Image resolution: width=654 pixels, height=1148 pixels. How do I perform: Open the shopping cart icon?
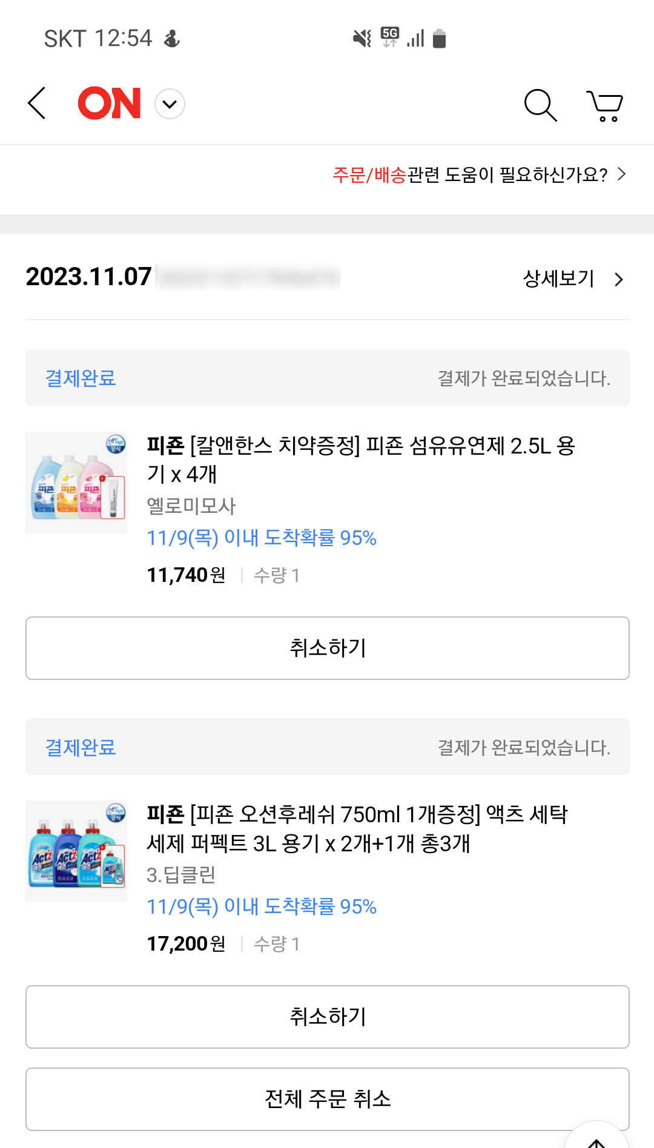click(x=604, y=105)
